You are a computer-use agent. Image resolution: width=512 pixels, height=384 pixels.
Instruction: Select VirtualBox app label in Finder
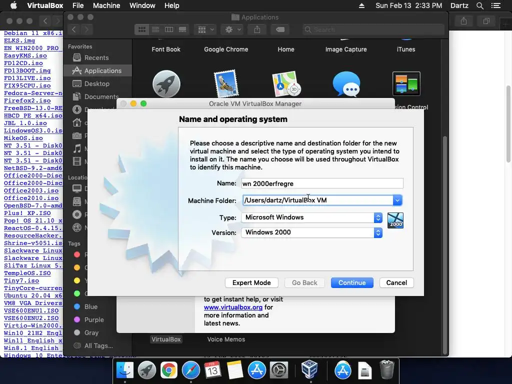click(x=166, y=339)
